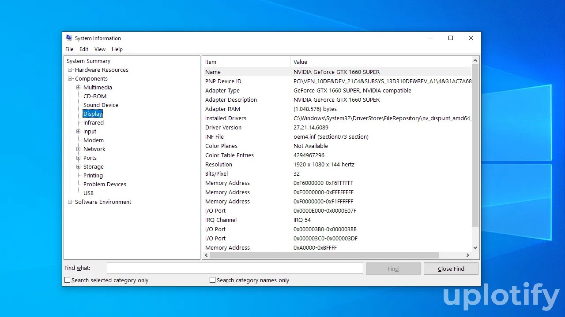Screen dimensions: 565x317
Task: Select the Problem Devices category
Action: click(105, 184)
